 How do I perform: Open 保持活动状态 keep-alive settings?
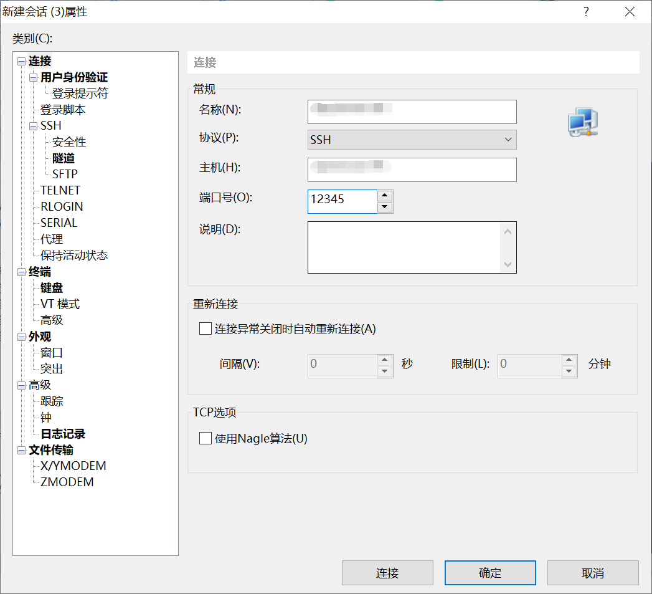click(74, 255)
